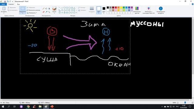Image resolution: width=194 pixels, height=109 pixels.
Task: Open the Rotate (Повернуть) dropdown
Action: 32,13
